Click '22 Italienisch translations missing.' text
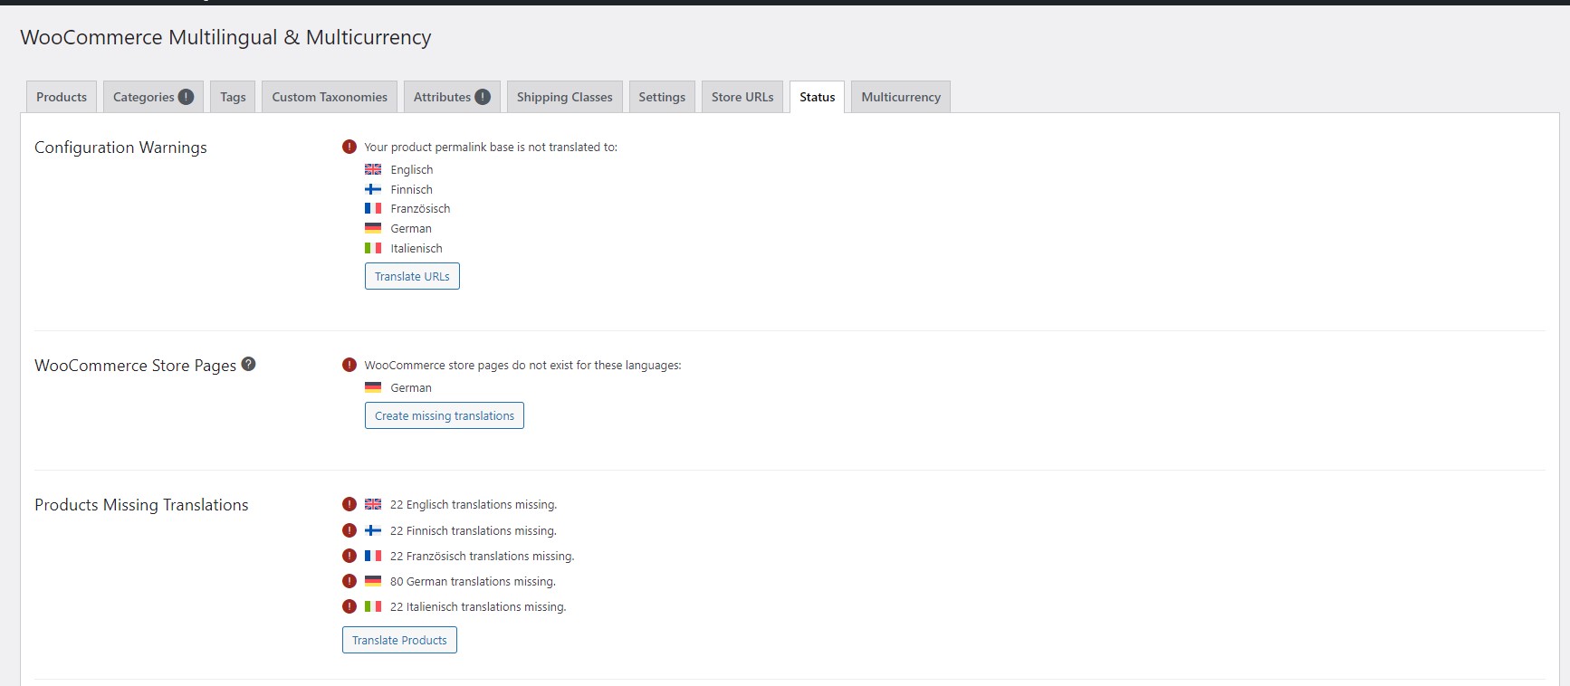Image resolution: width=1570 pixels, height=686 pixels. pyautogui.click(x=478, y=607)
